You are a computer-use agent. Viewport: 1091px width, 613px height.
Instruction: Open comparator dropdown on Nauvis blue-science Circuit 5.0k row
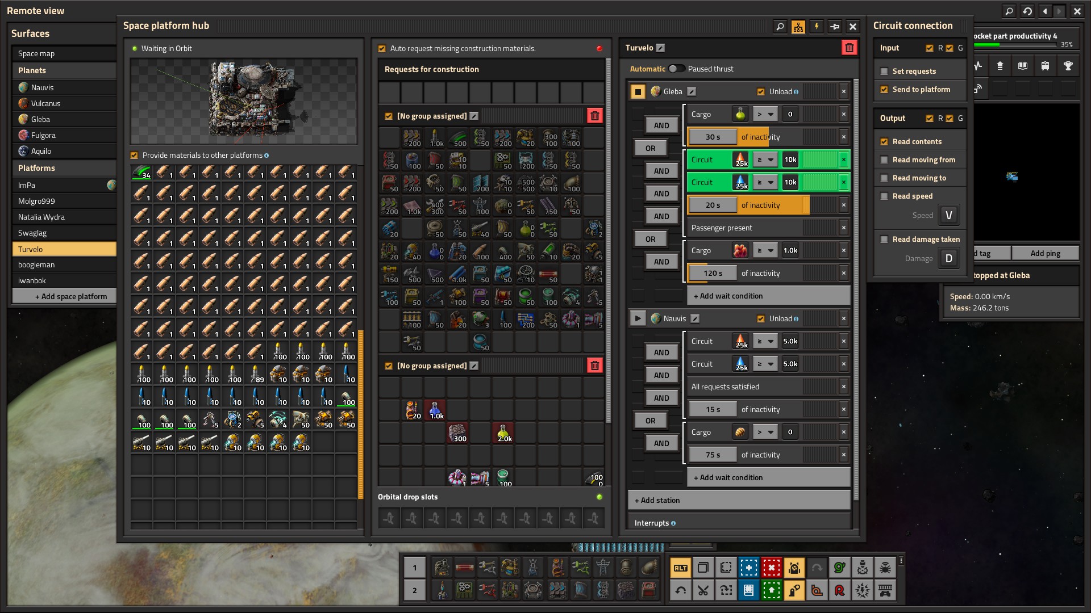[x=765, y=364]
